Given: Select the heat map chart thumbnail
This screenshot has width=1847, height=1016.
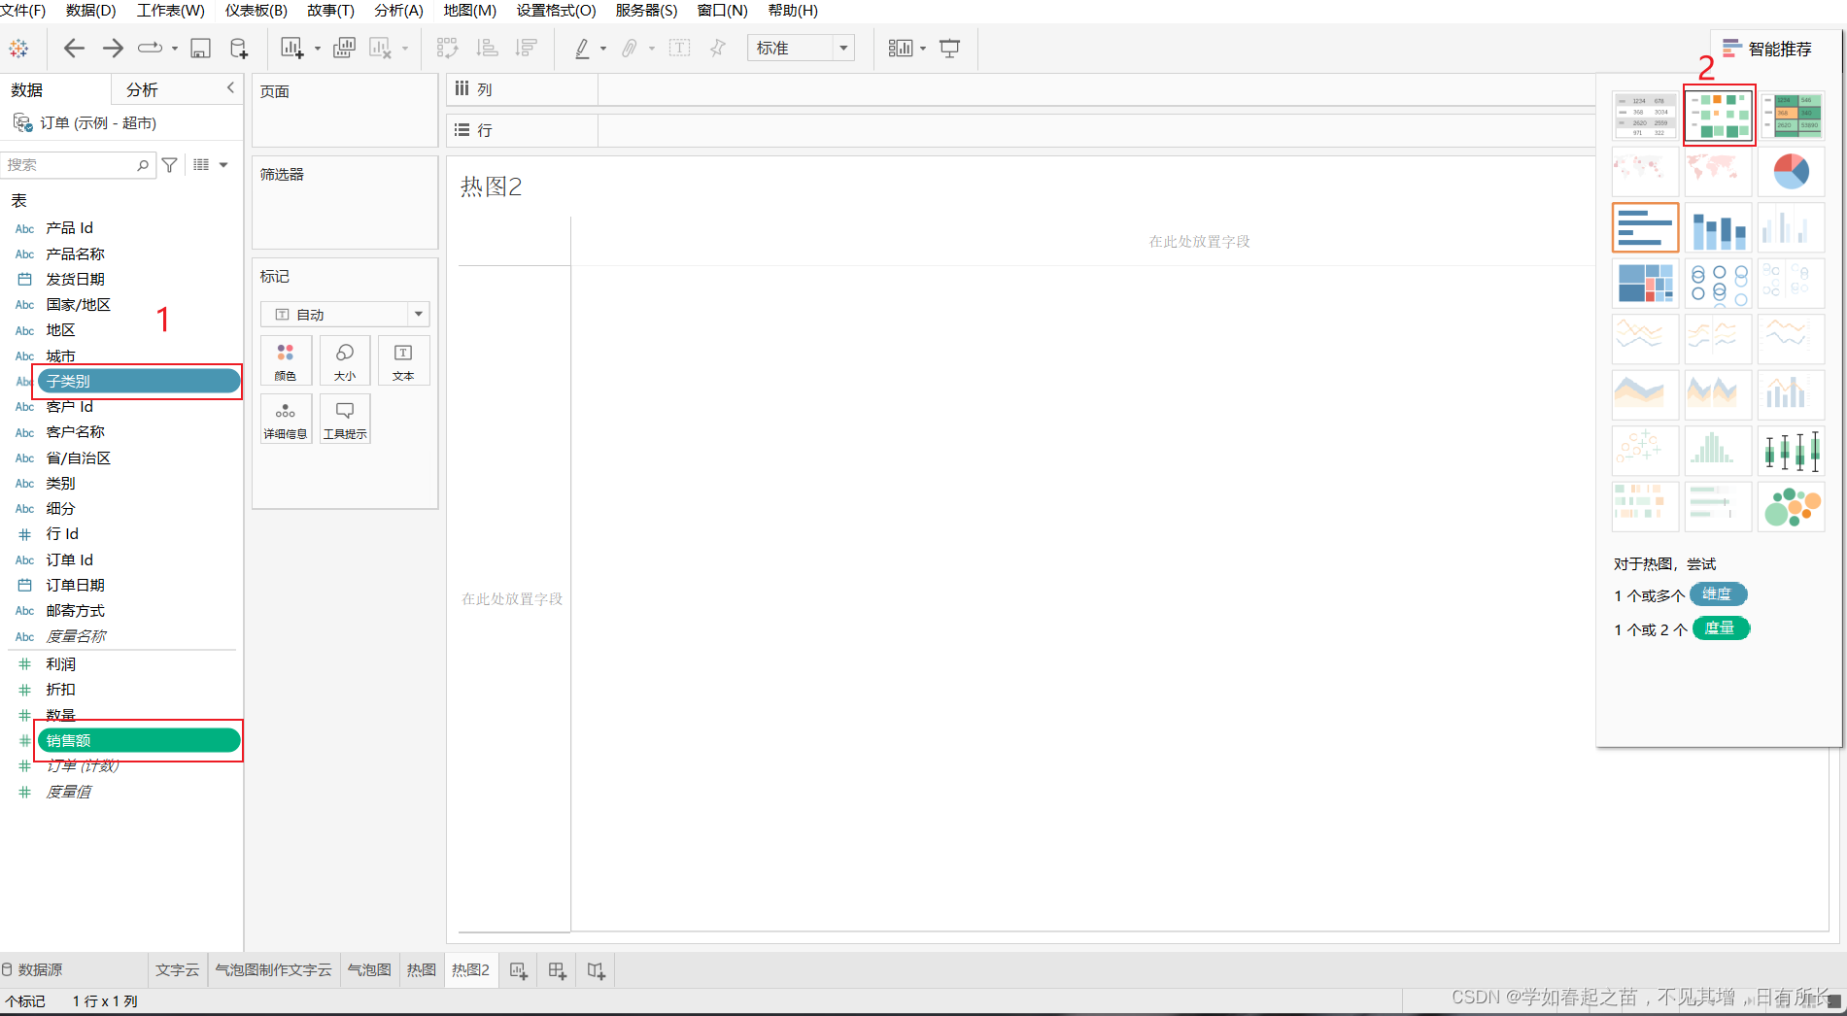Looking at the screenshot, I should coord(1718,116).
